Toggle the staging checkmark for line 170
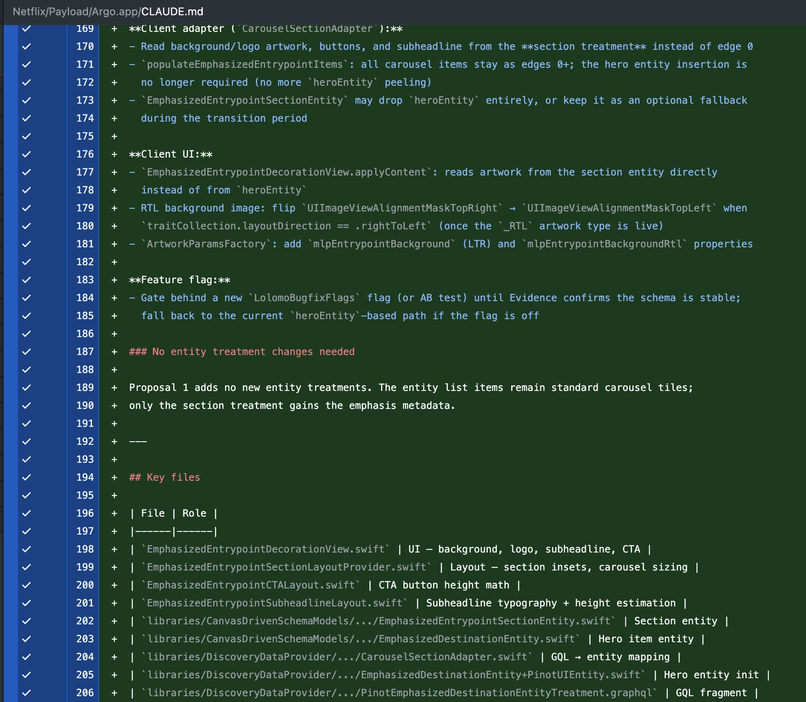Screen dimensions: 806x702 (x=26, y=46)
